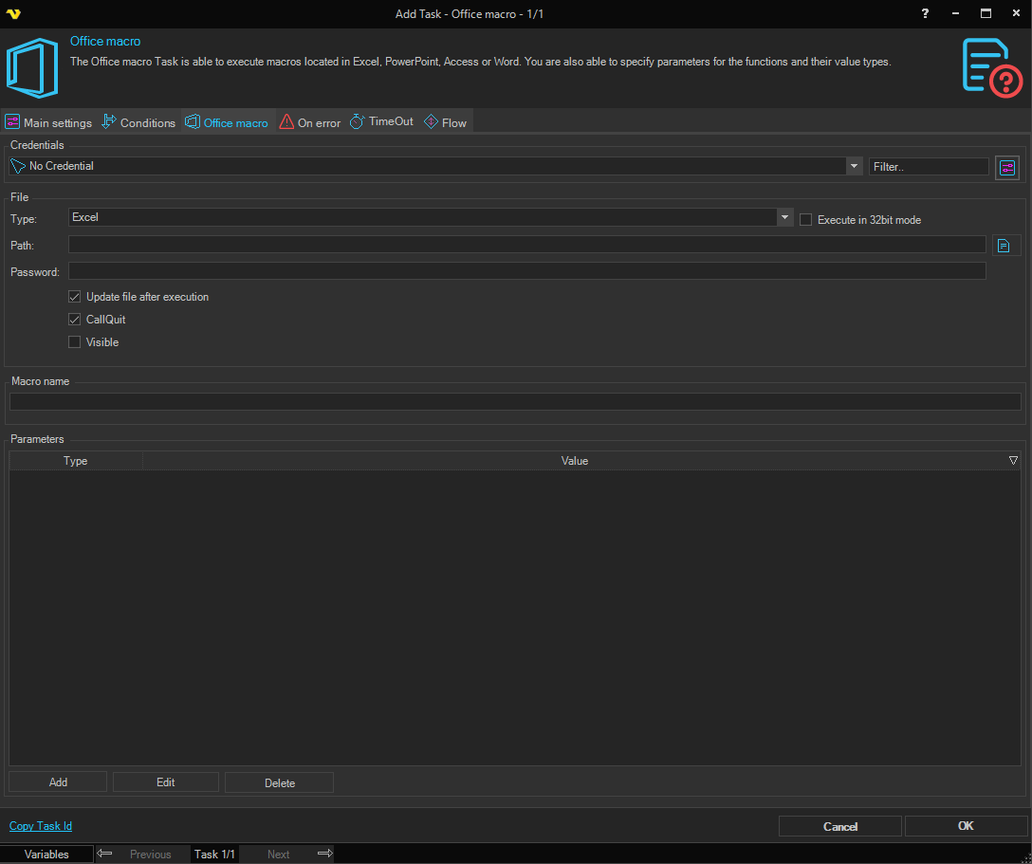Enable Execute in 32bit mode checkbox
The image size is (1032, 864).
click(x=806, y=220)
